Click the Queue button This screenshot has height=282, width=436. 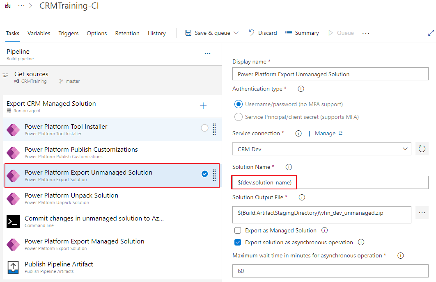341,33
